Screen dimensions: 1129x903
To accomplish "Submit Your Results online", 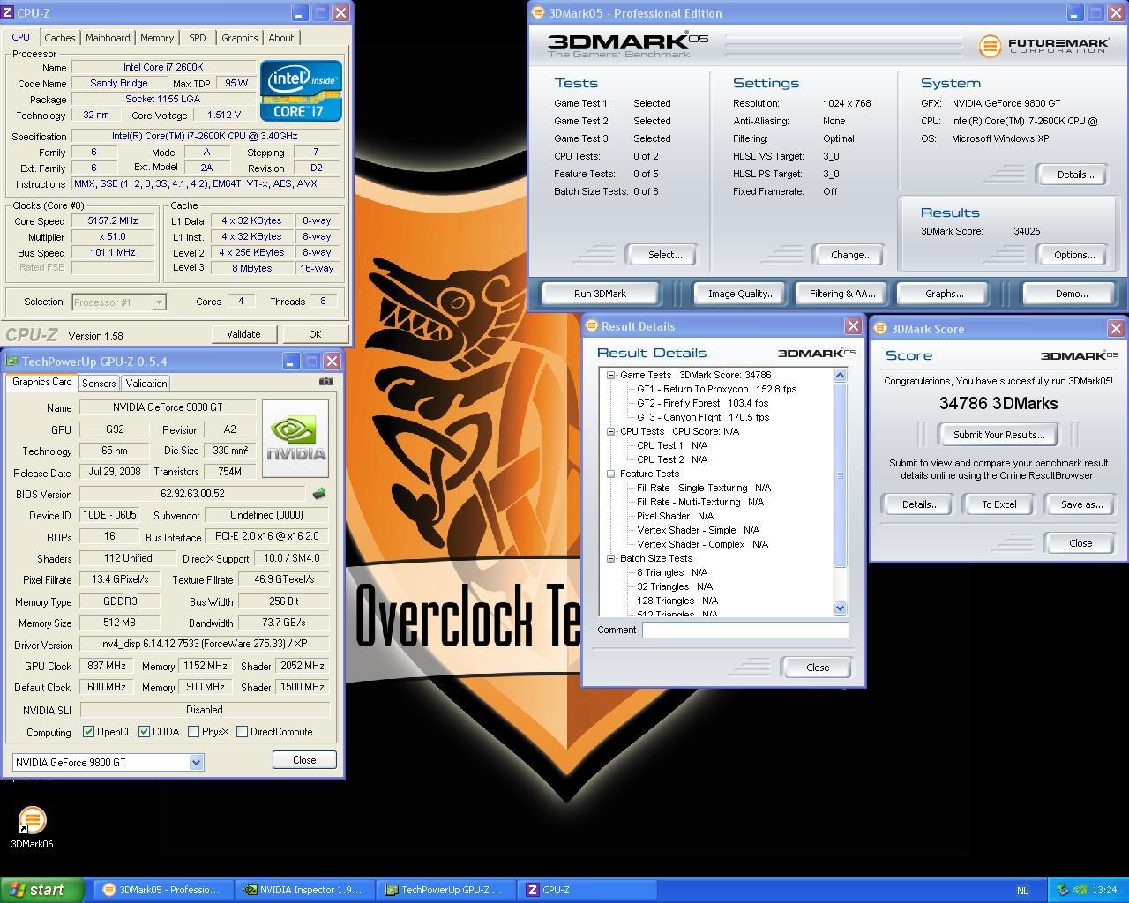I will point(998,435).
